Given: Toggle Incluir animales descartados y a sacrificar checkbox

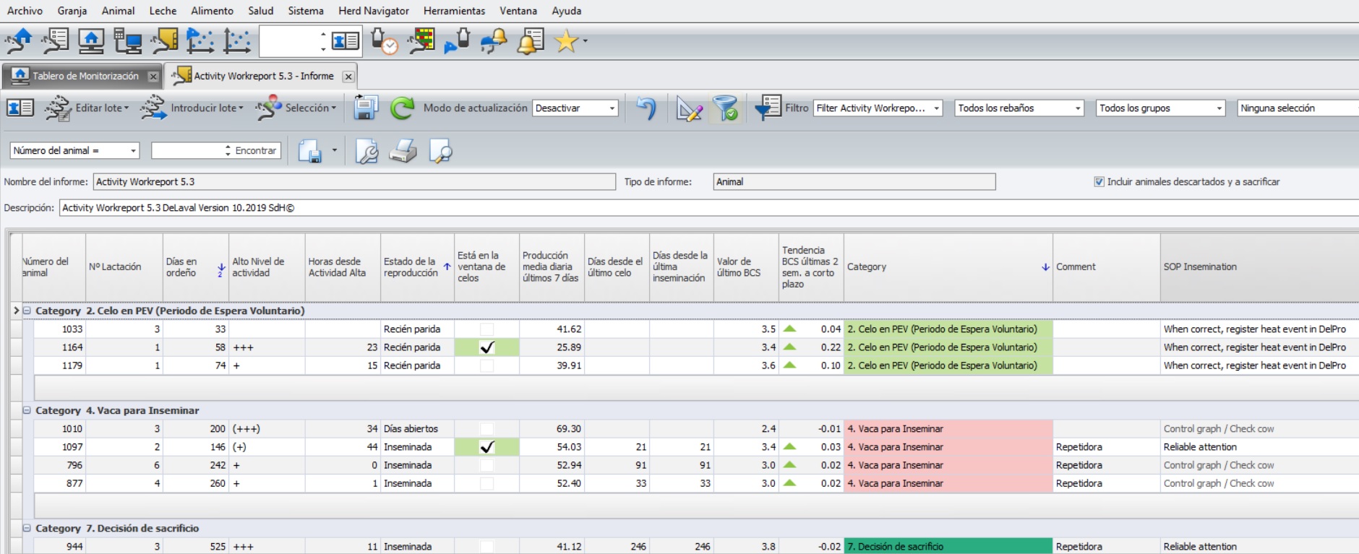Looking at the screenshot, I should click(x=1099, y=182).
